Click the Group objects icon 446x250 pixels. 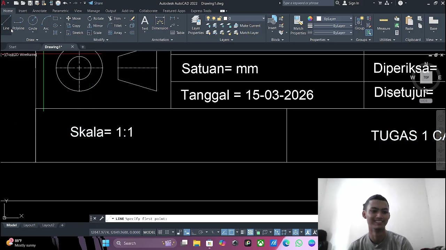pyautogui.click(x=360, y=23)
